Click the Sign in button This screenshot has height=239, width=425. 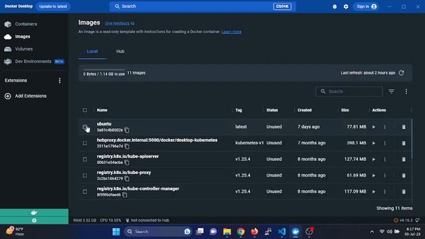pyautogui.click(x=367, y=7)
